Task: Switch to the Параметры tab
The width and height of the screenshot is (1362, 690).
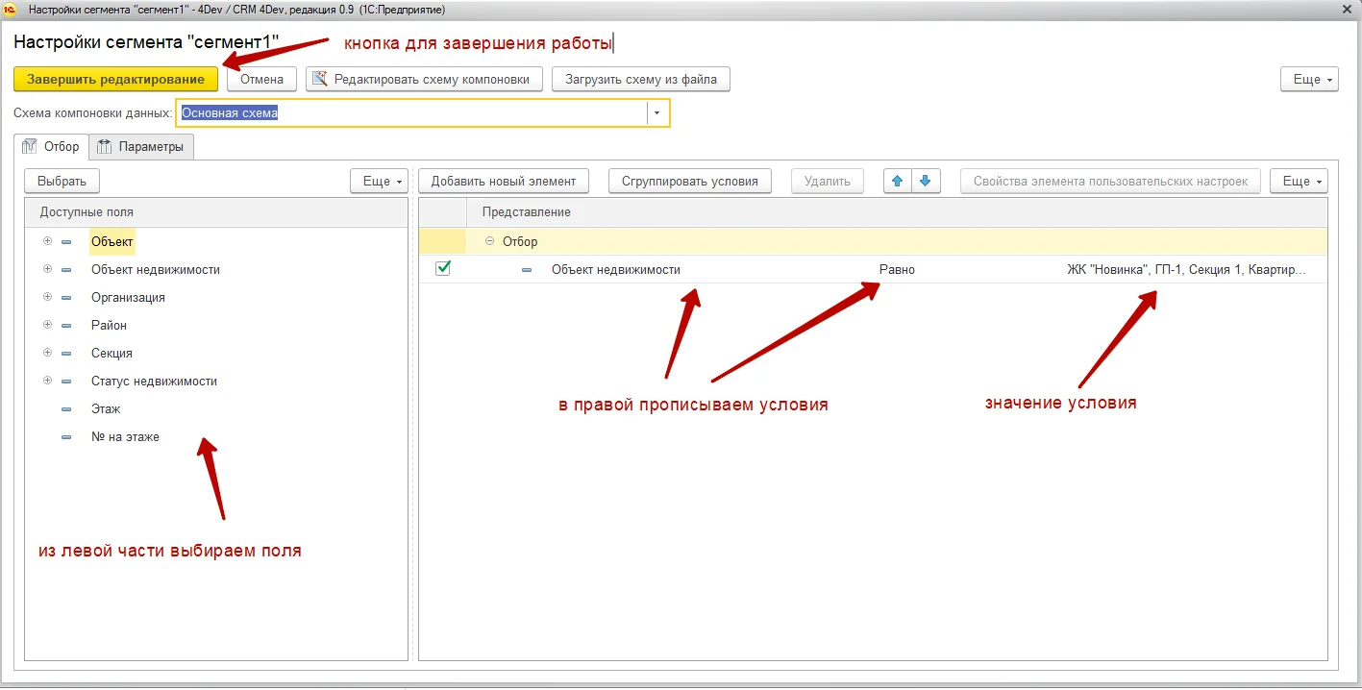Action: click(142, 147)
